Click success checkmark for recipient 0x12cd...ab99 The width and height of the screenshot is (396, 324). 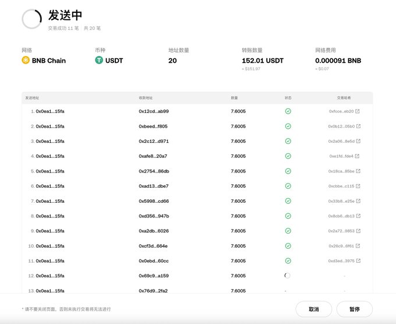(288, 111)
